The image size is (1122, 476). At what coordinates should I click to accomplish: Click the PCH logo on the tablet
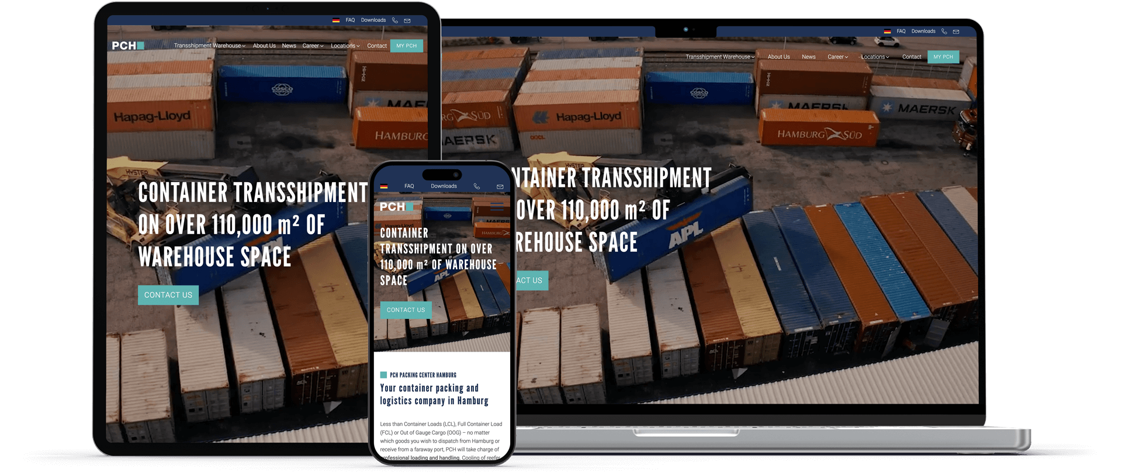[x=128, y=46]
